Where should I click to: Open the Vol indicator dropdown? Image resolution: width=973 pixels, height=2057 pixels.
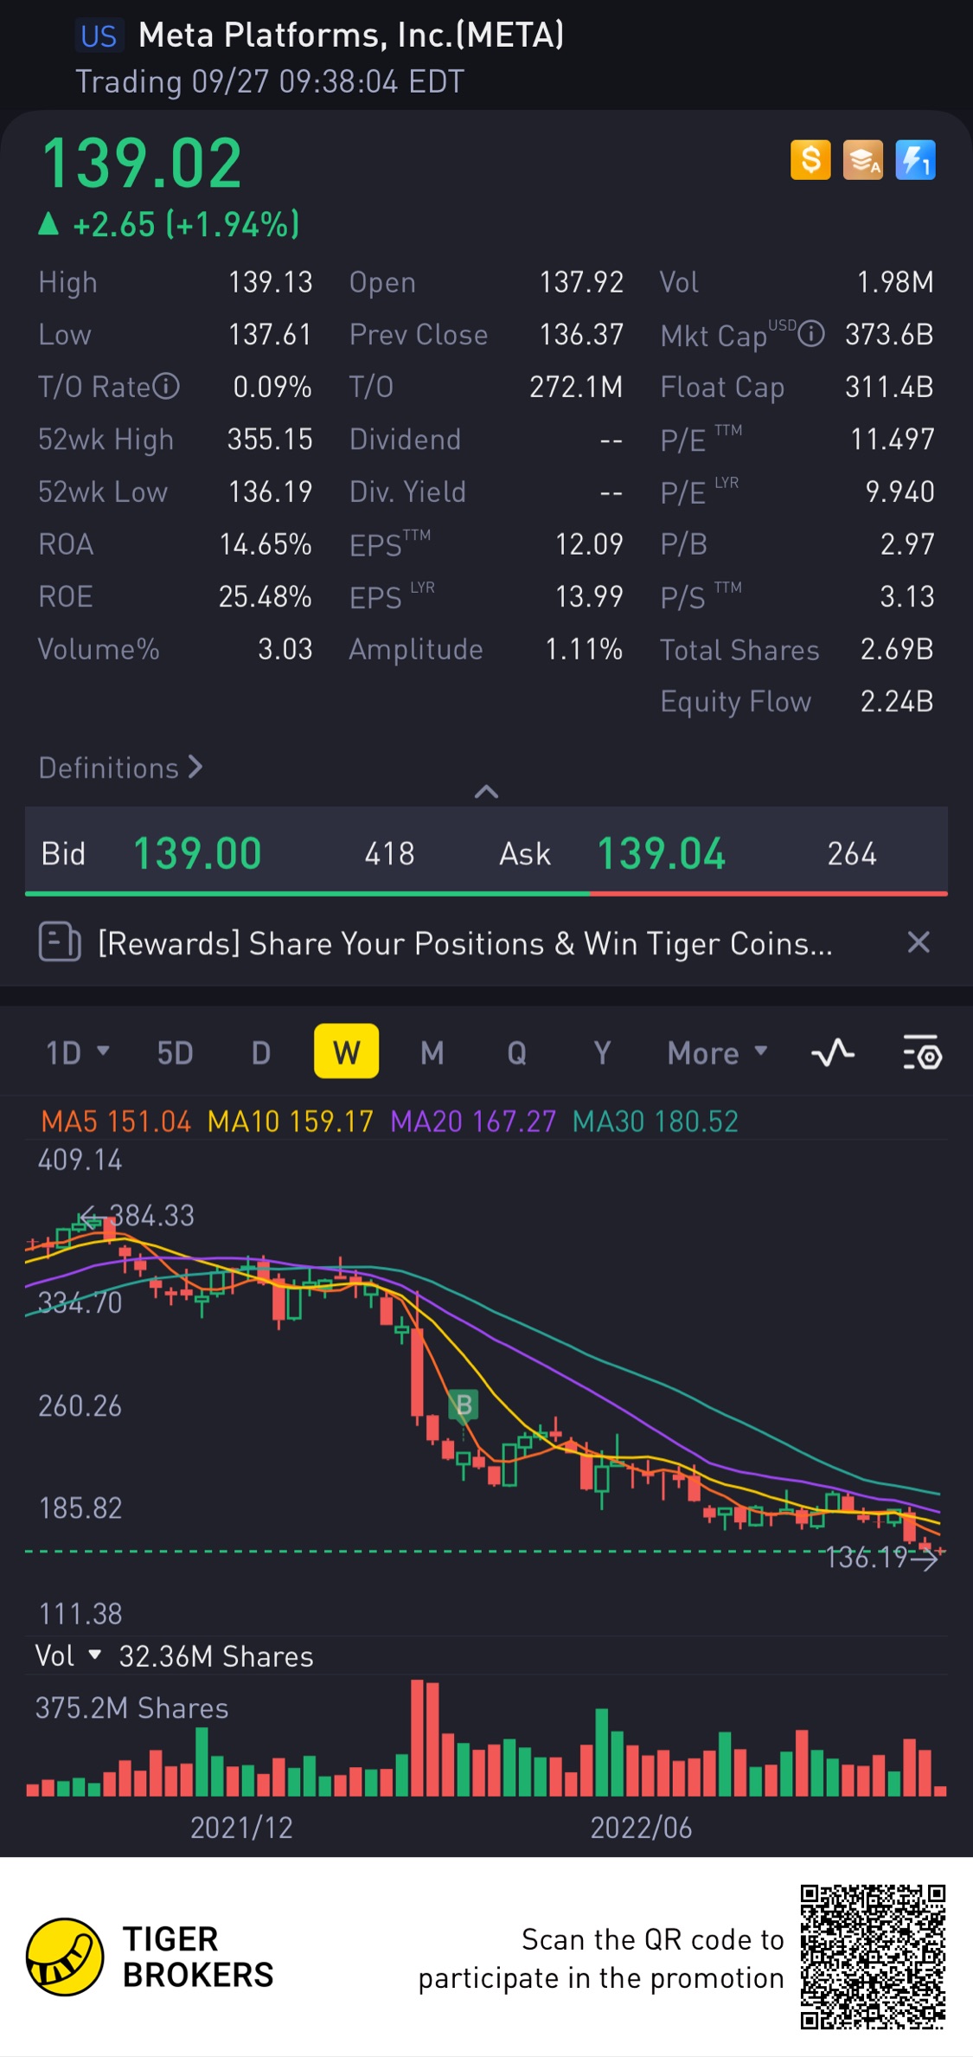[x=68, y=1655]
